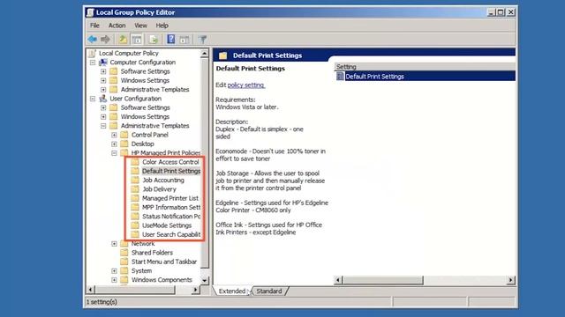Expand Administrative Templates under Computer Configuration
565x317 pixels.
pos(103,90)
